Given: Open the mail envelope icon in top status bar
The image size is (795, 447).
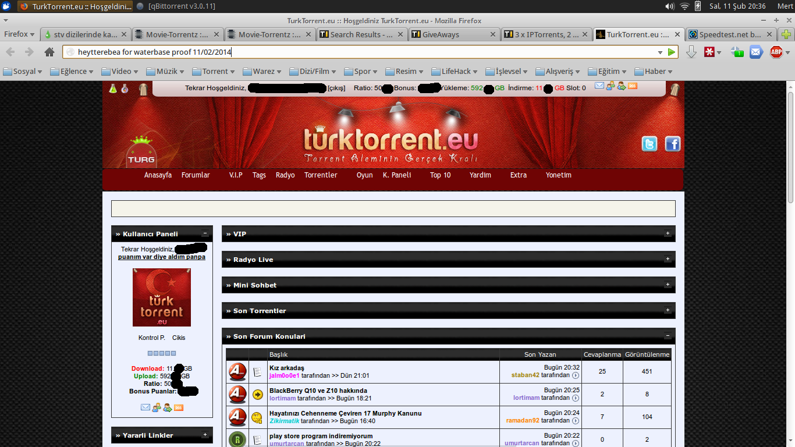Looking at the screenshot, I should pyautogui.click(x=599, y=86).
